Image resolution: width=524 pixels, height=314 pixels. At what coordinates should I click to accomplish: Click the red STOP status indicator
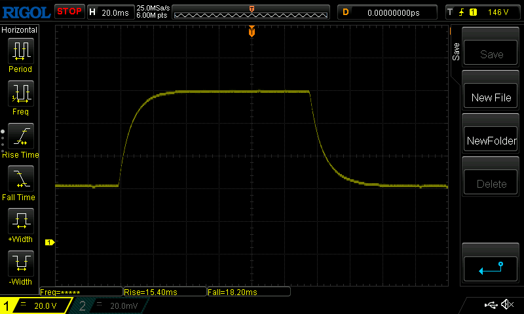pos(69,11)
